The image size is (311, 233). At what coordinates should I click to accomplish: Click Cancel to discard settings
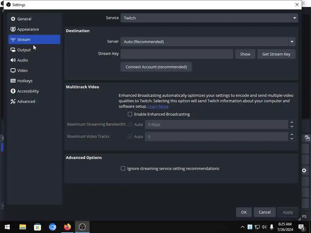[x=265, y=212]
